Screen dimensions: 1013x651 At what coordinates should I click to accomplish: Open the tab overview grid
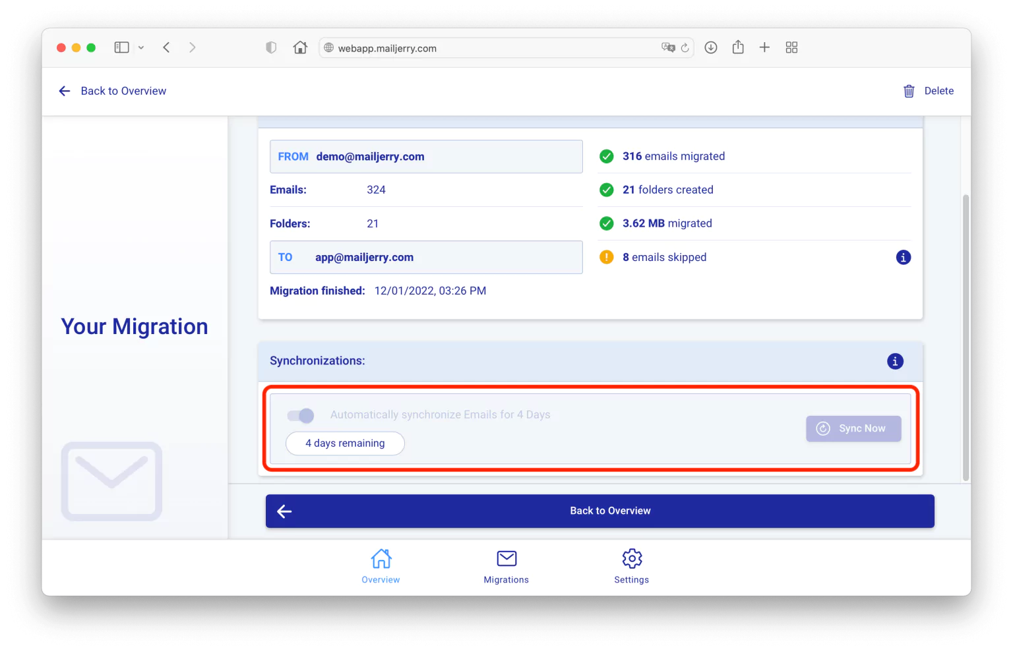[x=791, y=47]
